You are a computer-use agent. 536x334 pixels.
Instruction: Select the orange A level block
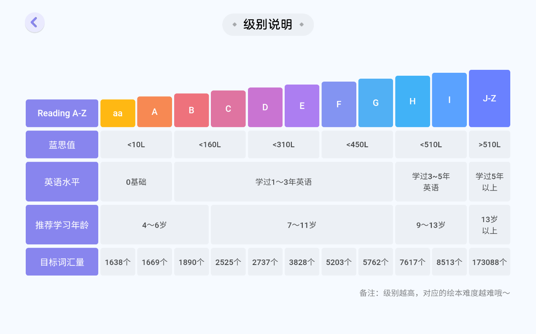tap(155, 112)
